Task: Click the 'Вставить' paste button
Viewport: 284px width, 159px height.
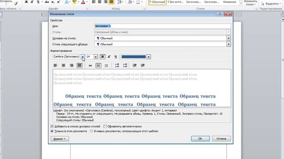Action: pyautogui.click(x=6, y=2)
